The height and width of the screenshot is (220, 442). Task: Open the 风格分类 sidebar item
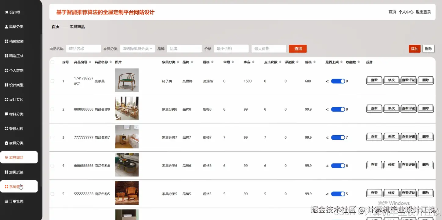pyautogui.click(x=14, y=27)
